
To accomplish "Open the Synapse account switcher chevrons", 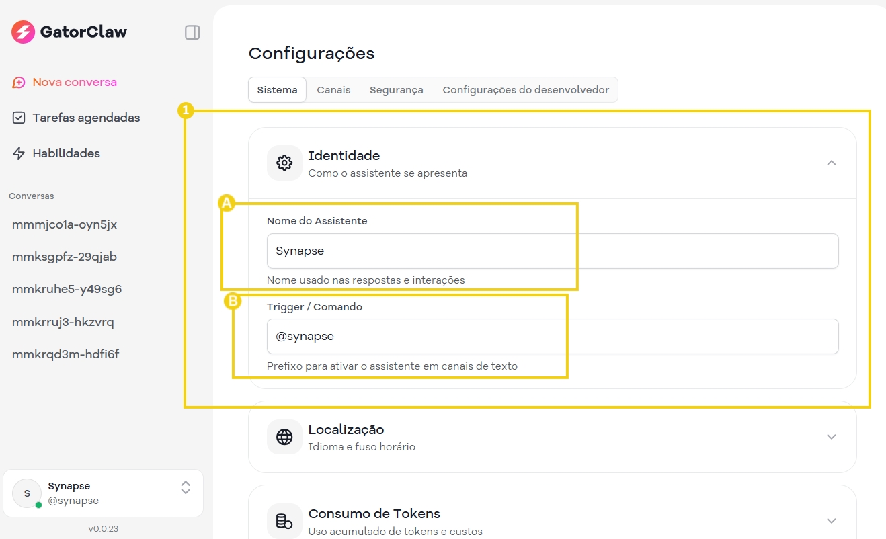I will (x=185, y=489).
